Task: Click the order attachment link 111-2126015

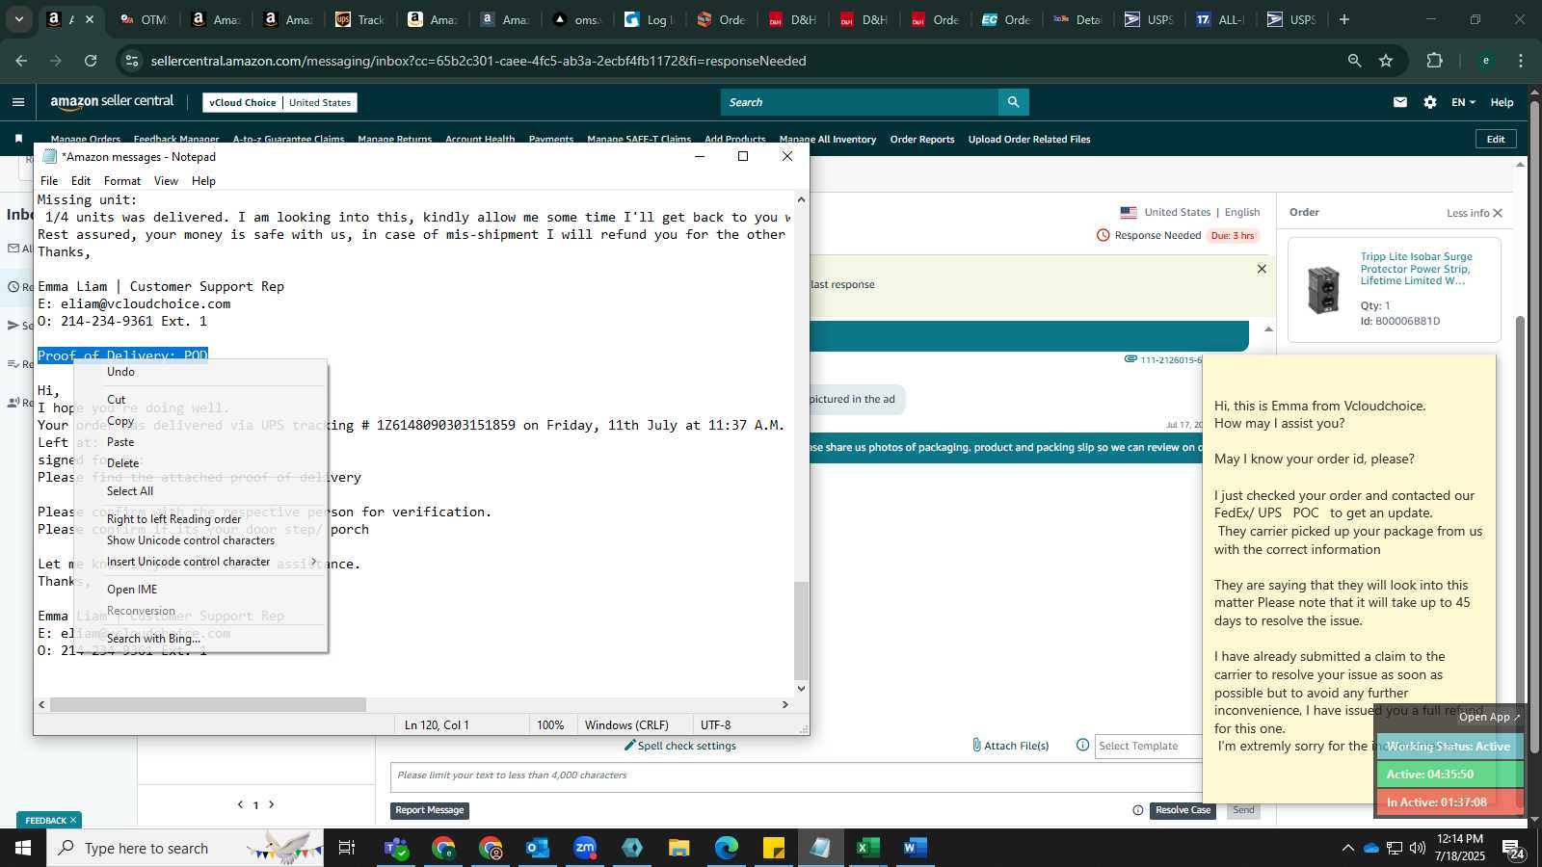Action: coord(1164,359)
